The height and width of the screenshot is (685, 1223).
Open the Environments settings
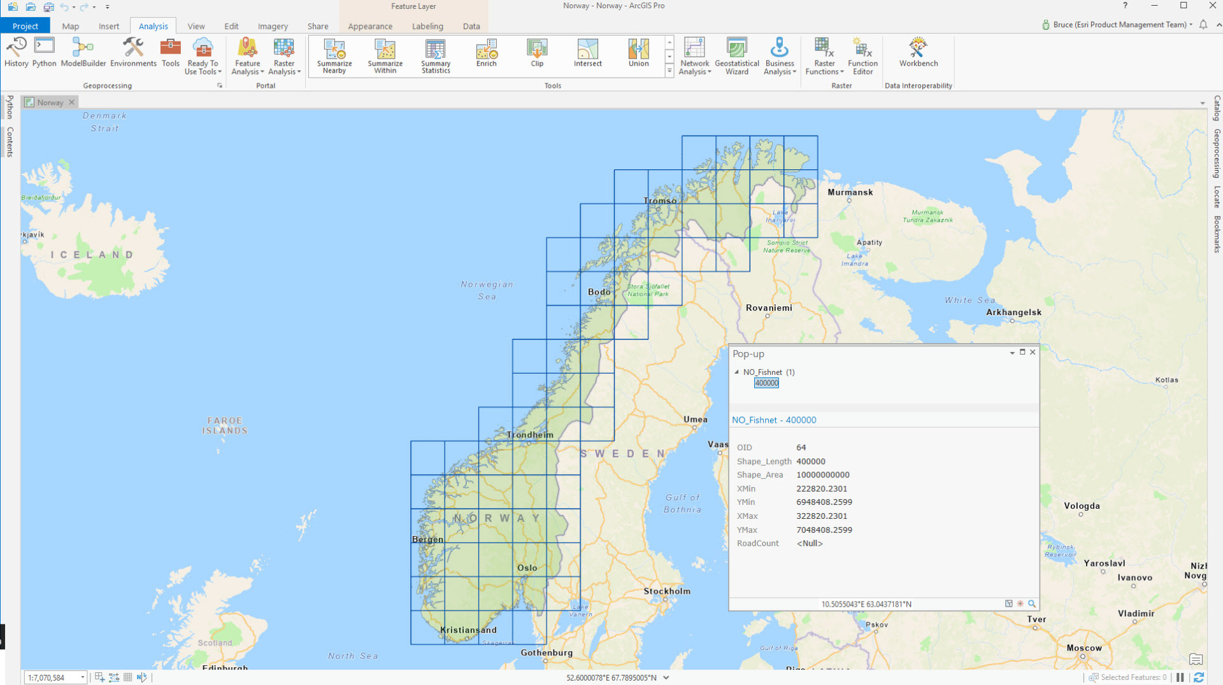click(133, 52)
